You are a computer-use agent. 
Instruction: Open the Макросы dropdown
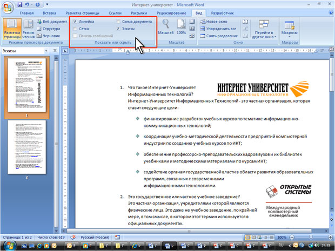(290, 29)
